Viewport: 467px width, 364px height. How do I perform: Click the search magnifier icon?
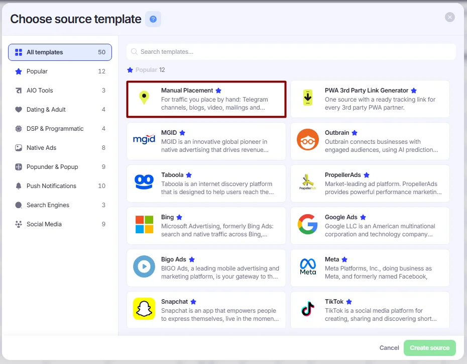click(134, 52)
